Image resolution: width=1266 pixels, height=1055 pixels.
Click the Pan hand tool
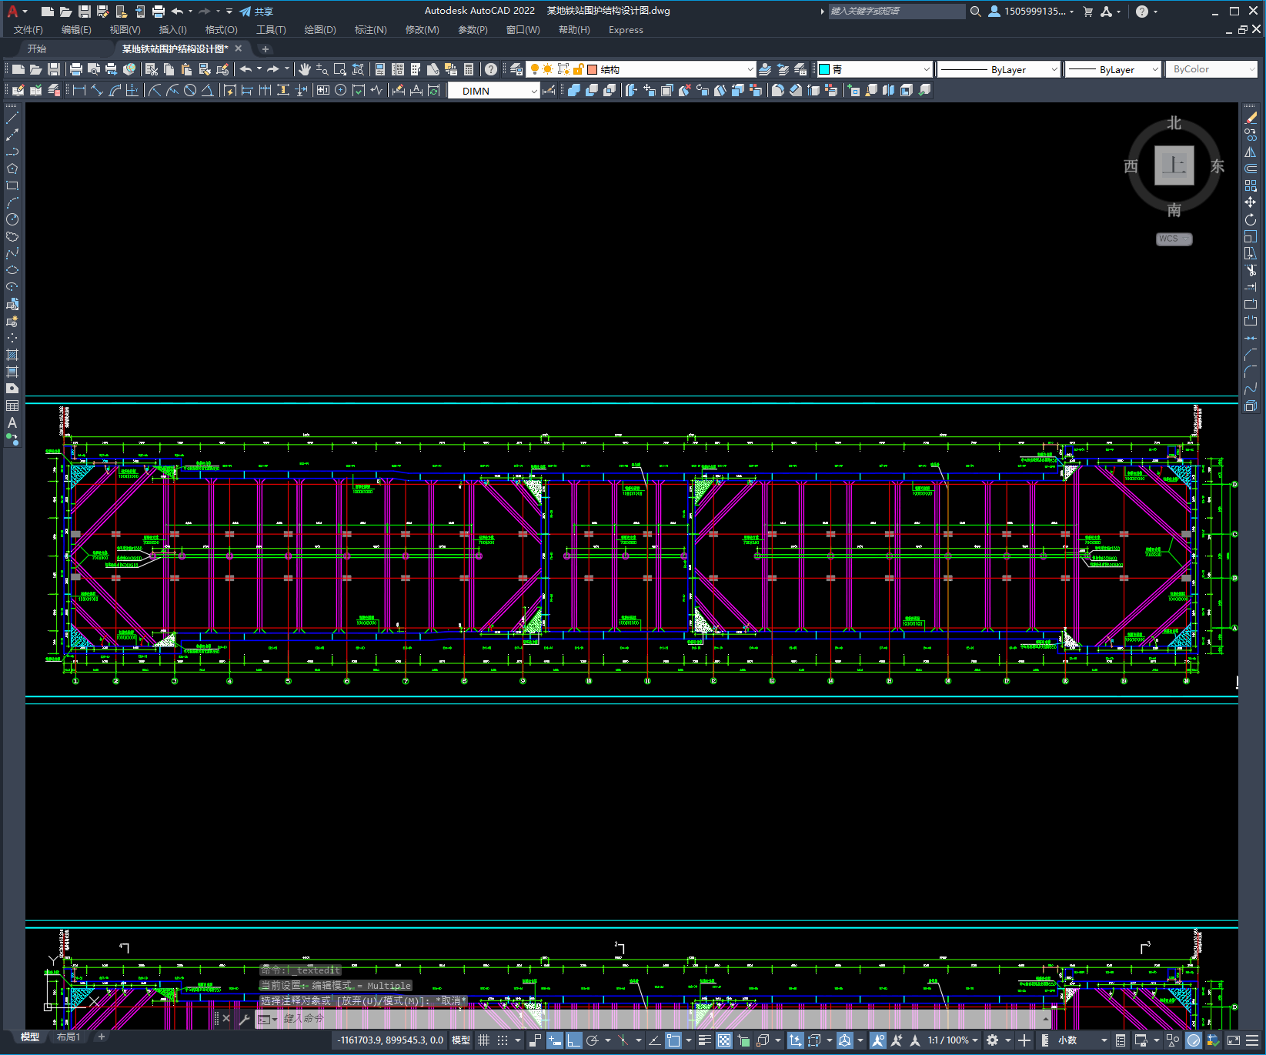pyautogui.click(x=305, y=69)
